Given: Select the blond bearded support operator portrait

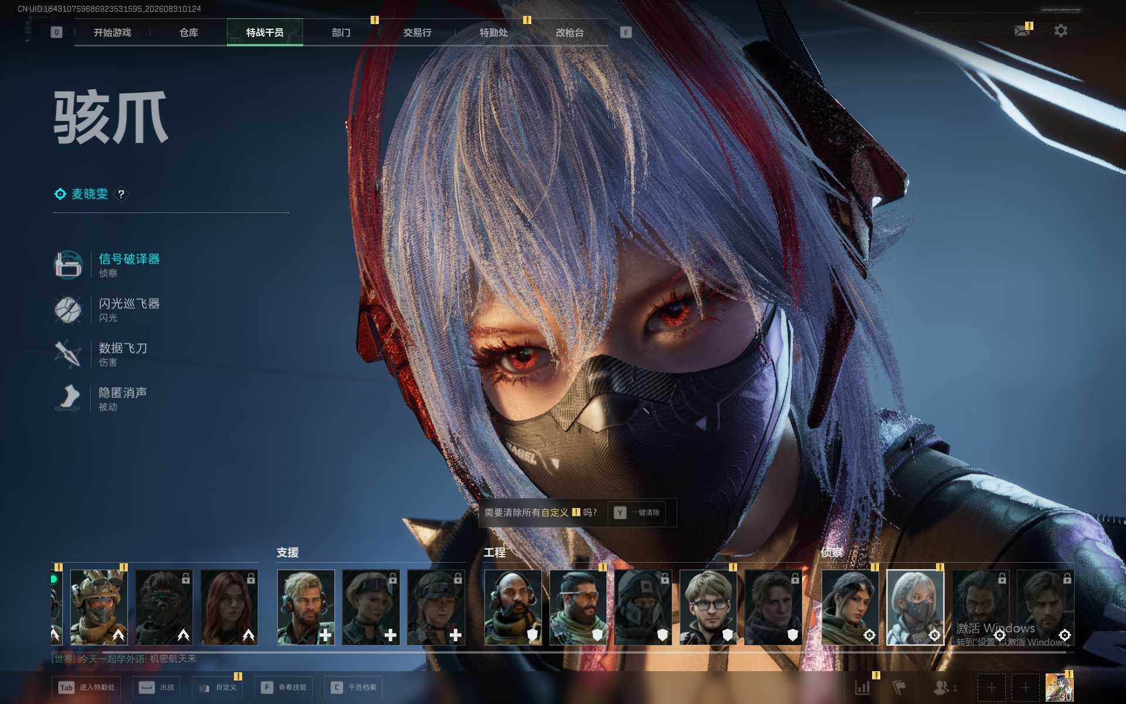Looking at the screenshot, I should click(306, 607).
